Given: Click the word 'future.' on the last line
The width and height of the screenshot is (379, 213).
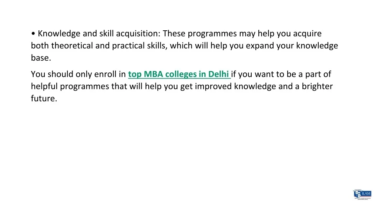Looking at the screenshot, I should click(44, 99).
